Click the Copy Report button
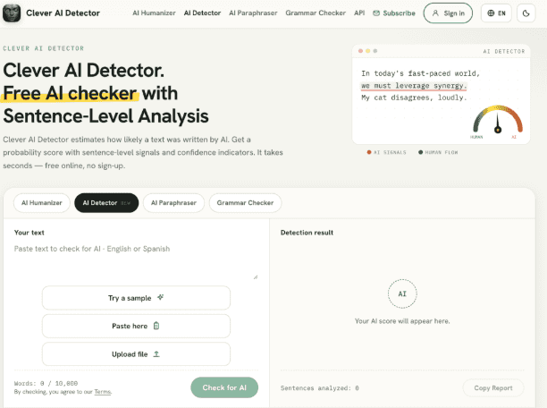547x408 pixels. (x=493, y=388)
